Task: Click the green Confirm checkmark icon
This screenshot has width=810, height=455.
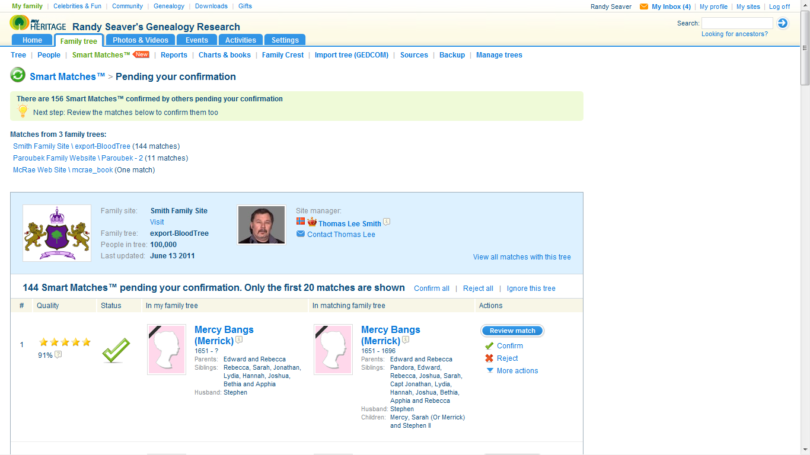Action: coord(489,346)
